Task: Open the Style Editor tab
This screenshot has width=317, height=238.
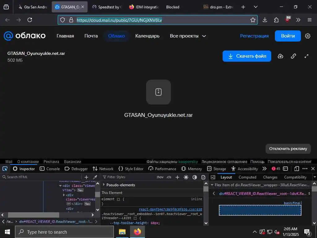Action: tap(131, 169)
